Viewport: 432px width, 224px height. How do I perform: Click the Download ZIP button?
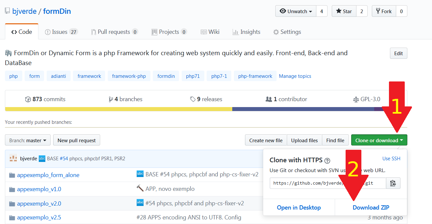coord(371,208)
